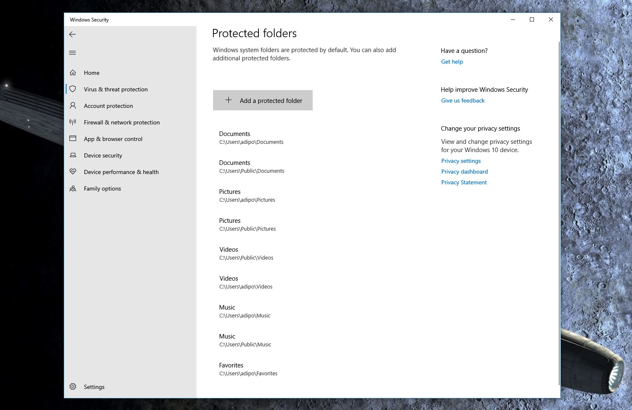Open Device performance & health
Screen dimensions: 632x410
pos(121,172)
